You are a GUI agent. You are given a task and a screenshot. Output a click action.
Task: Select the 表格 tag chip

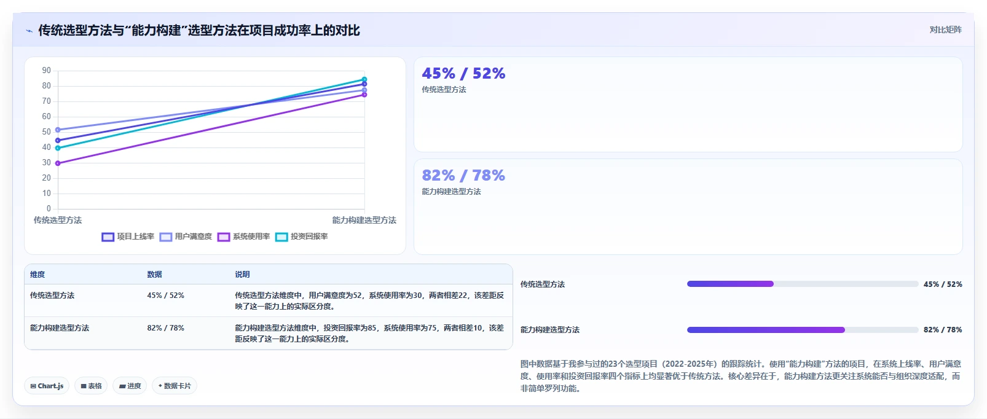[91, 386]
